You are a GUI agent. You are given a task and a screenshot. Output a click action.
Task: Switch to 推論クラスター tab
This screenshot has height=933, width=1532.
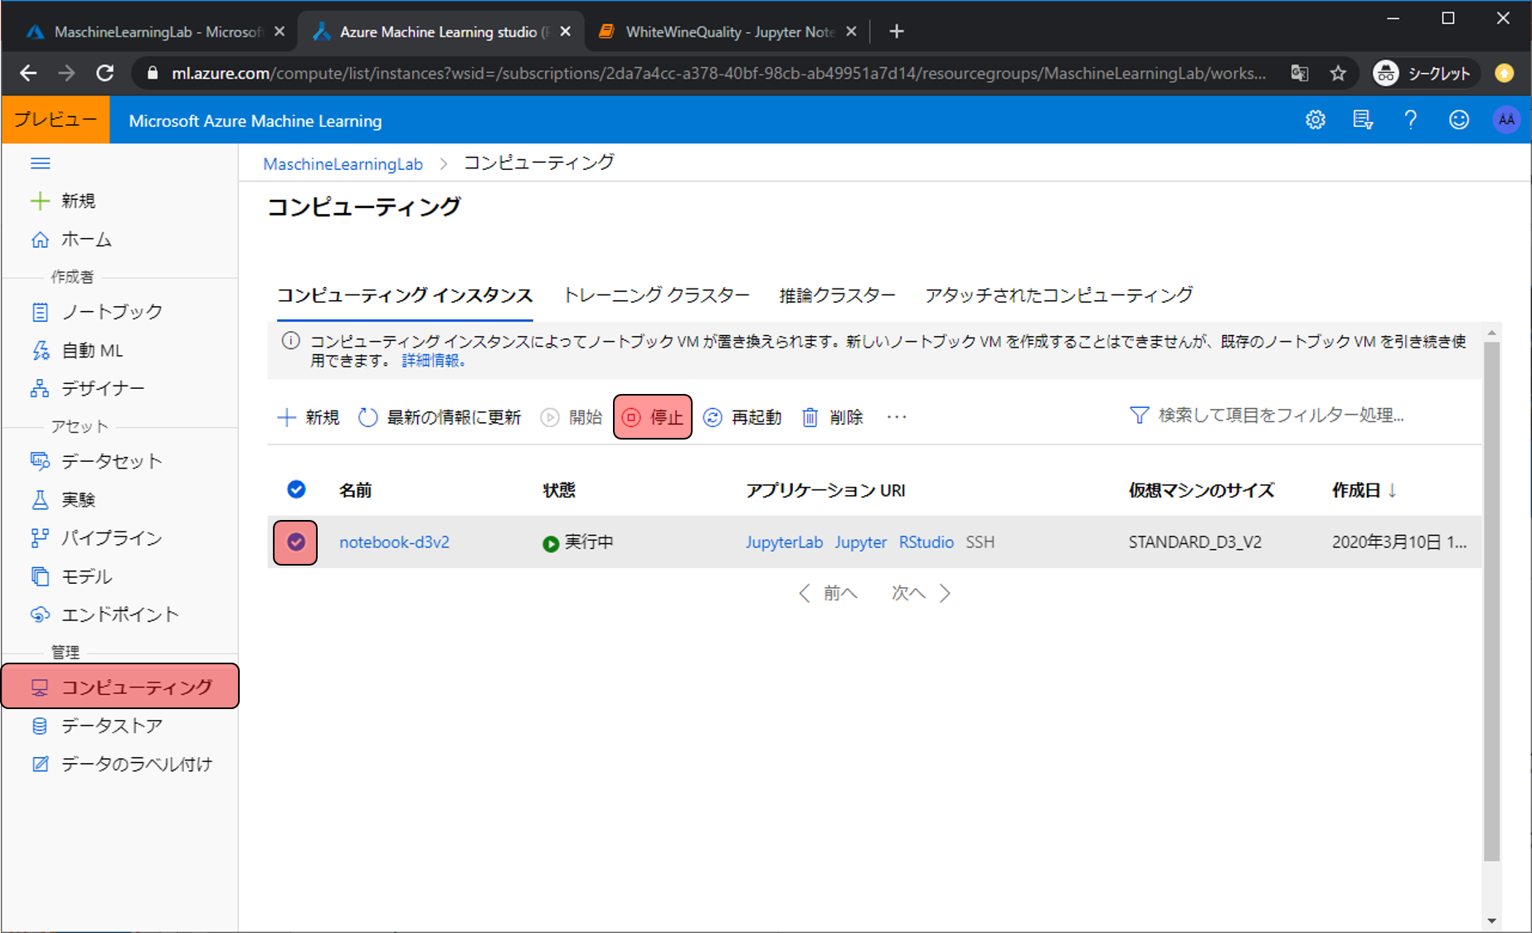(x=837, y=295)
